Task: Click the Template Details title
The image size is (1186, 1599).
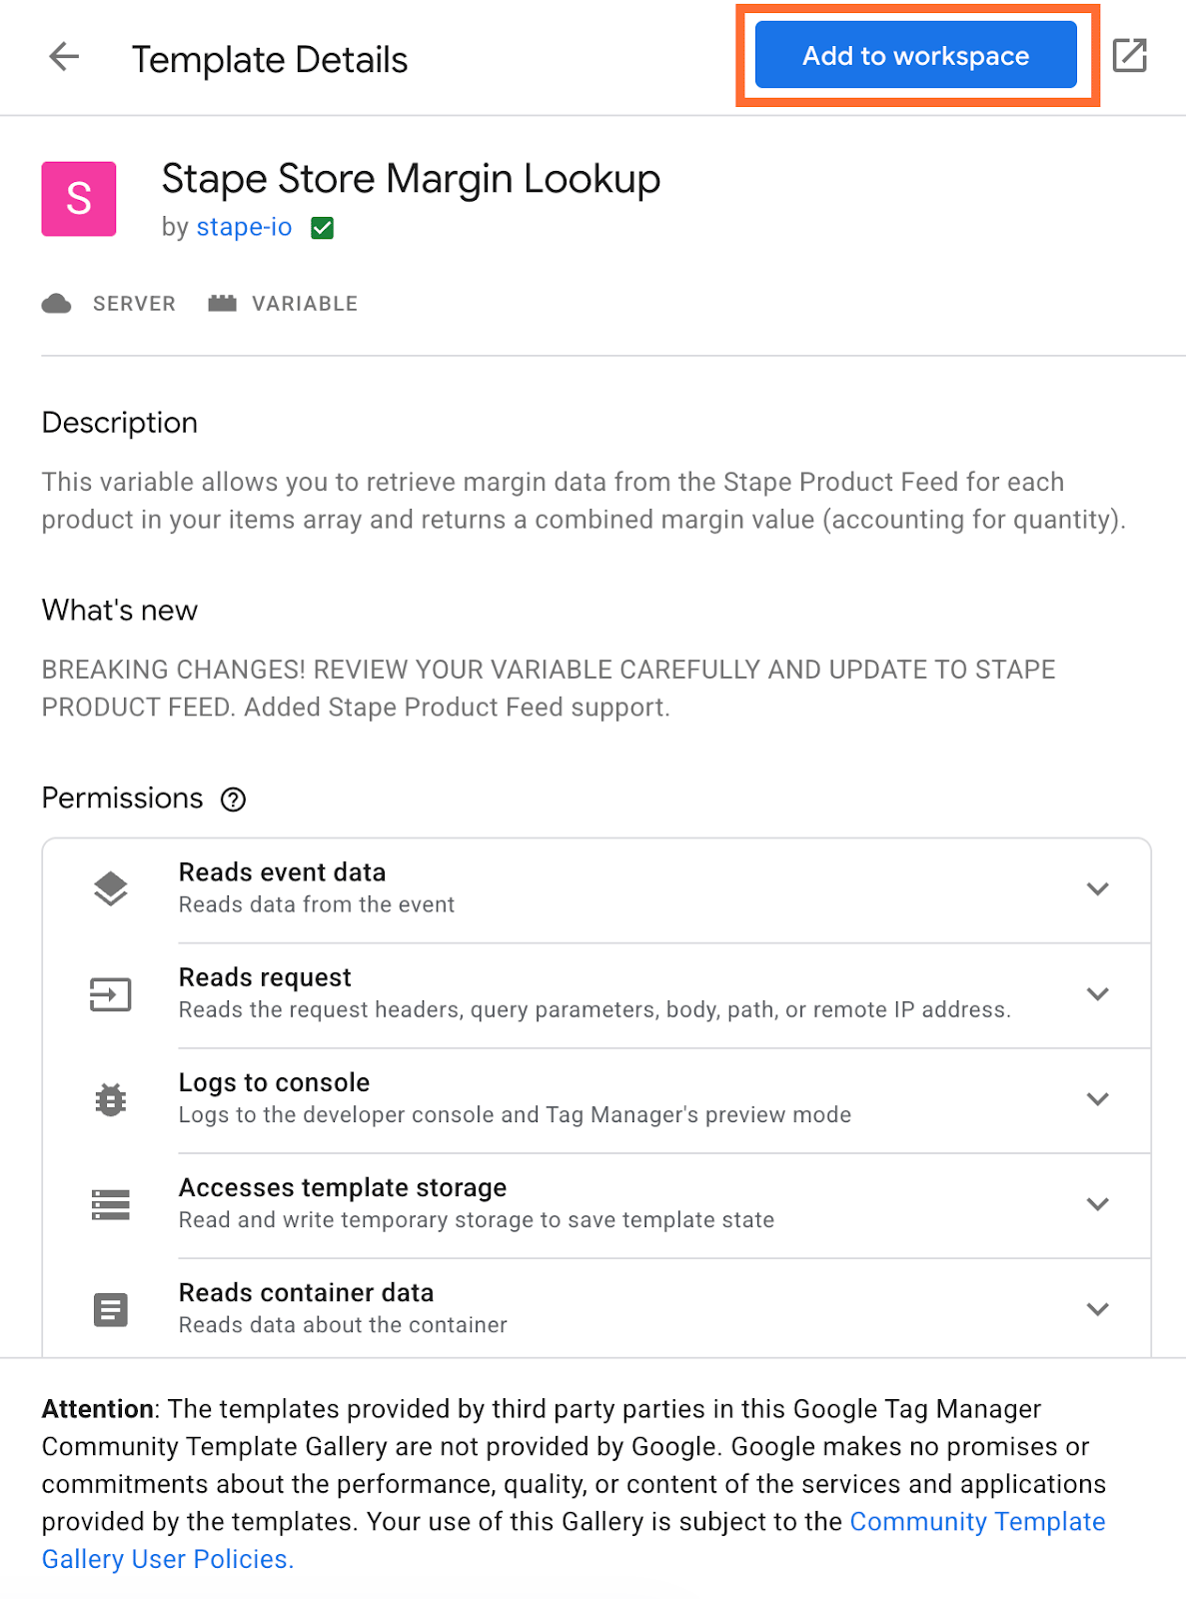Action: (270, 60)
